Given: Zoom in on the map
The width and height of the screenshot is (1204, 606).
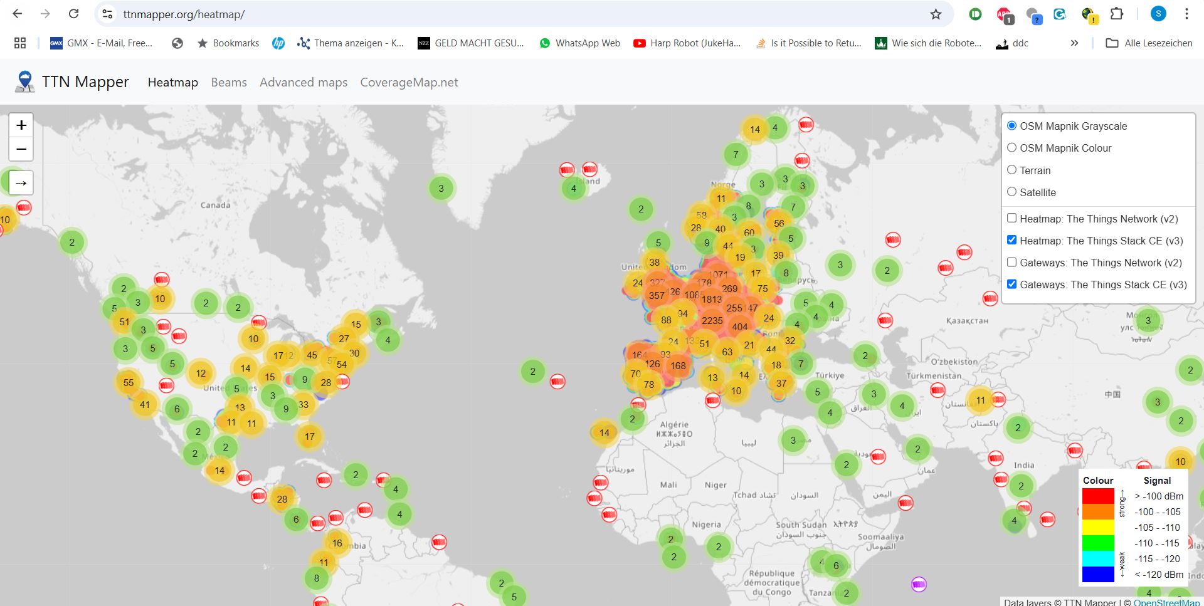Looking at the screenshot, I should 21,125.
